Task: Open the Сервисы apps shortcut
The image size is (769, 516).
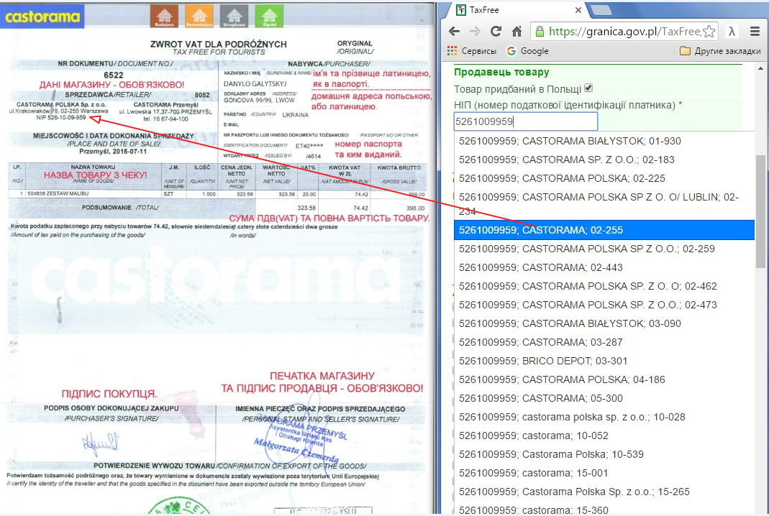Action: pyautogui.click(x=472, y=51)
